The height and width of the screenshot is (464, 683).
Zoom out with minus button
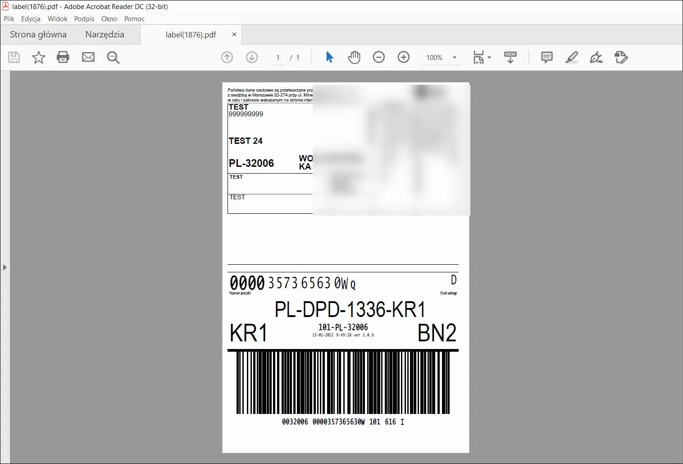tap(379, 57)
